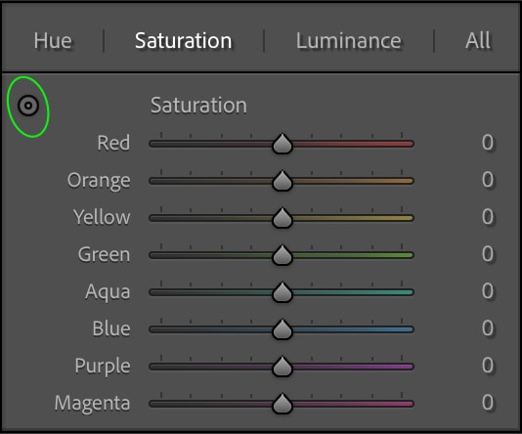The height and width of the screenshot is (434, 522).
Task: Select the Saturation tab
Action: 184,41
